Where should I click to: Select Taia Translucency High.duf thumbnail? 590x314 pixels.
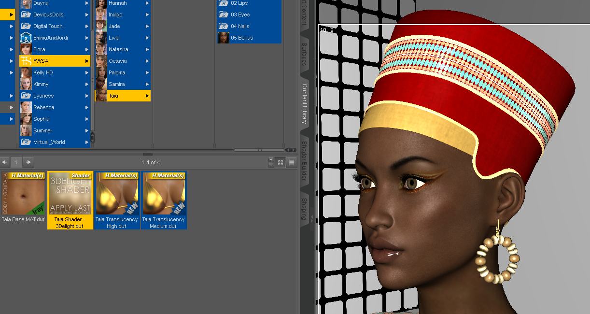click(x=116, y=200)
